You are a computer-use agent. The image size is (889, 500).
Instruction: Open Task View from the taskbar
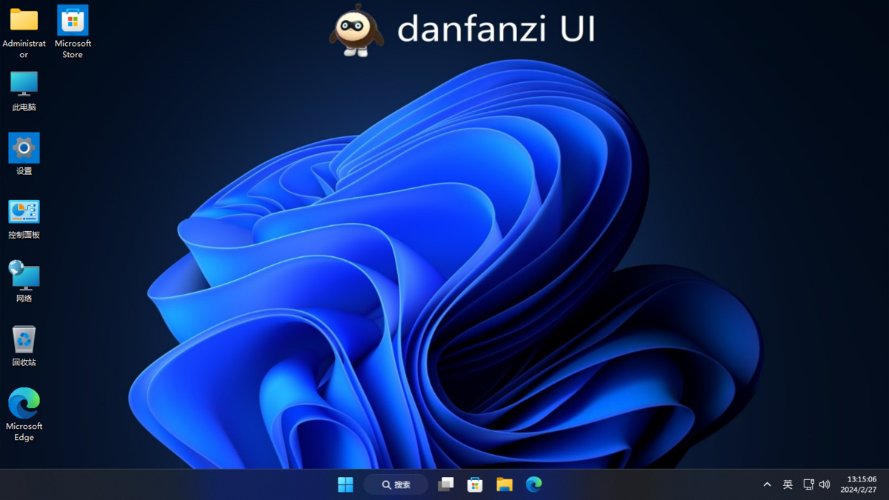click(445, 484)
